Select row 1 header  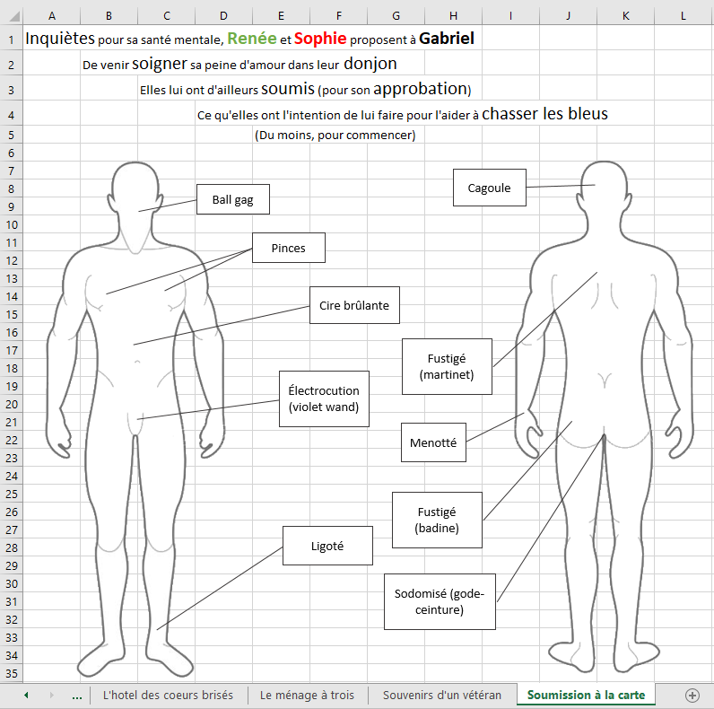11,39
